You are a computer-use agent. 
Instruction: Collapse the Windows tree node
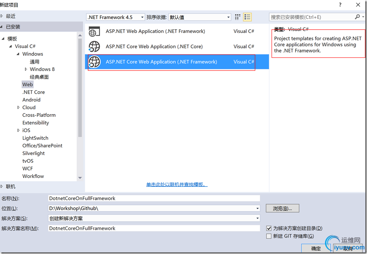click(18, 54)
